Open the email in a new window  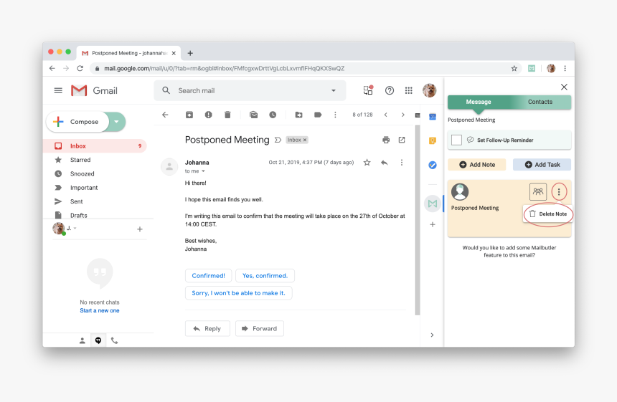[402, 140]
